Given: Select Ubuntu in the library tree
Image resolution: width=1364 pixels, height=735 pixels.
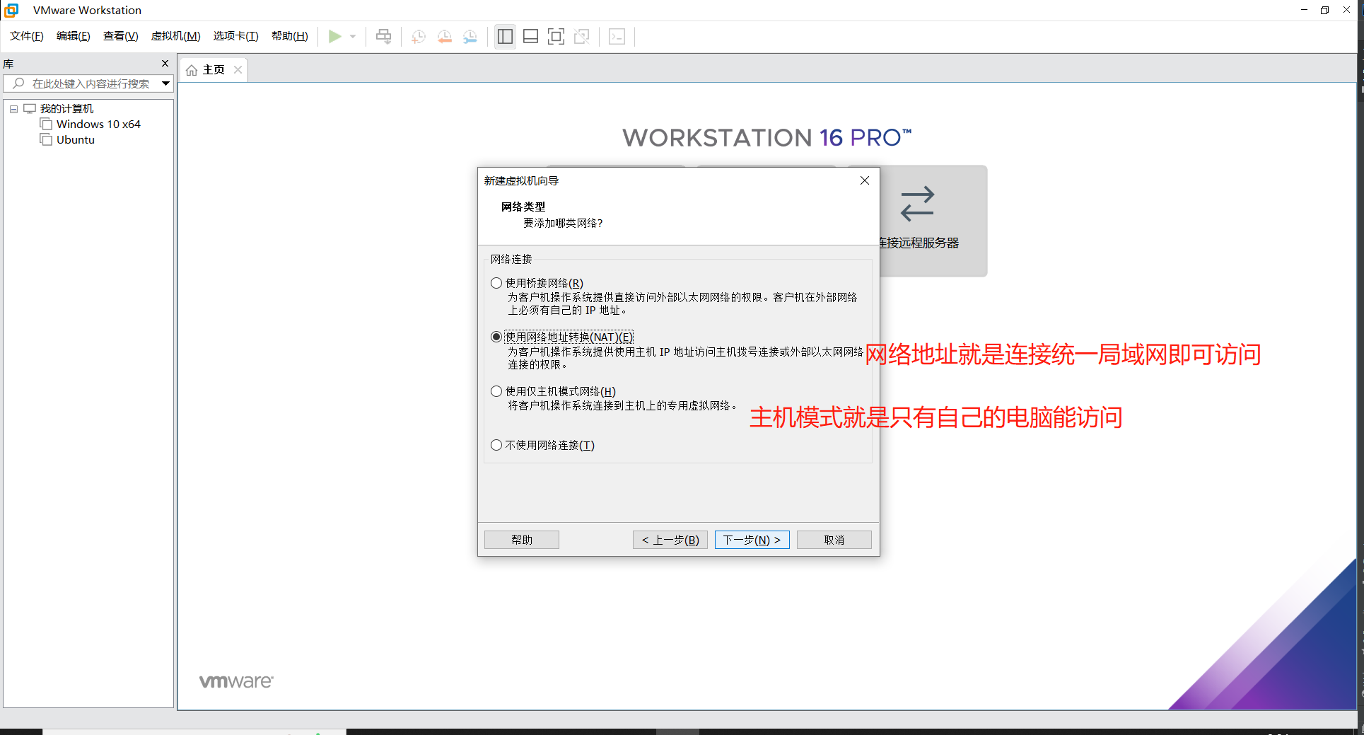Looking at the screenshot, I should click(76, 139).
